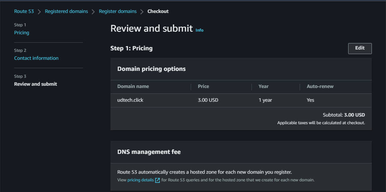Navigate to Register domains breadcrumb
This screenshot has height=192, width=386.
(117, 11)
